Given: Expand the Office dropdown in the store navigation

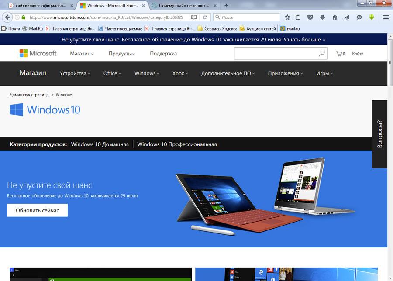Looking at the screenshot, I should (112, 73).
